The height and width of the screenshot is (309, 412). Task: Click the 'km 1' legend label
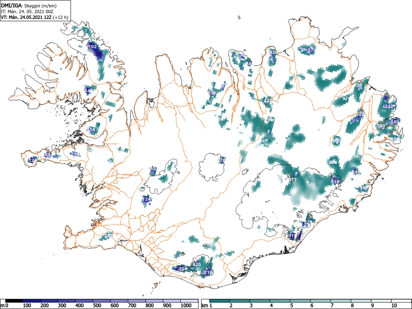point(207,306)
